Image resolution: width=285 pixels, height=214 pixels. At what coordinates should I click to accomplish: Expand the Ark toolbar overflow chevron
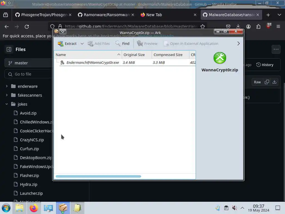[239, 43]
